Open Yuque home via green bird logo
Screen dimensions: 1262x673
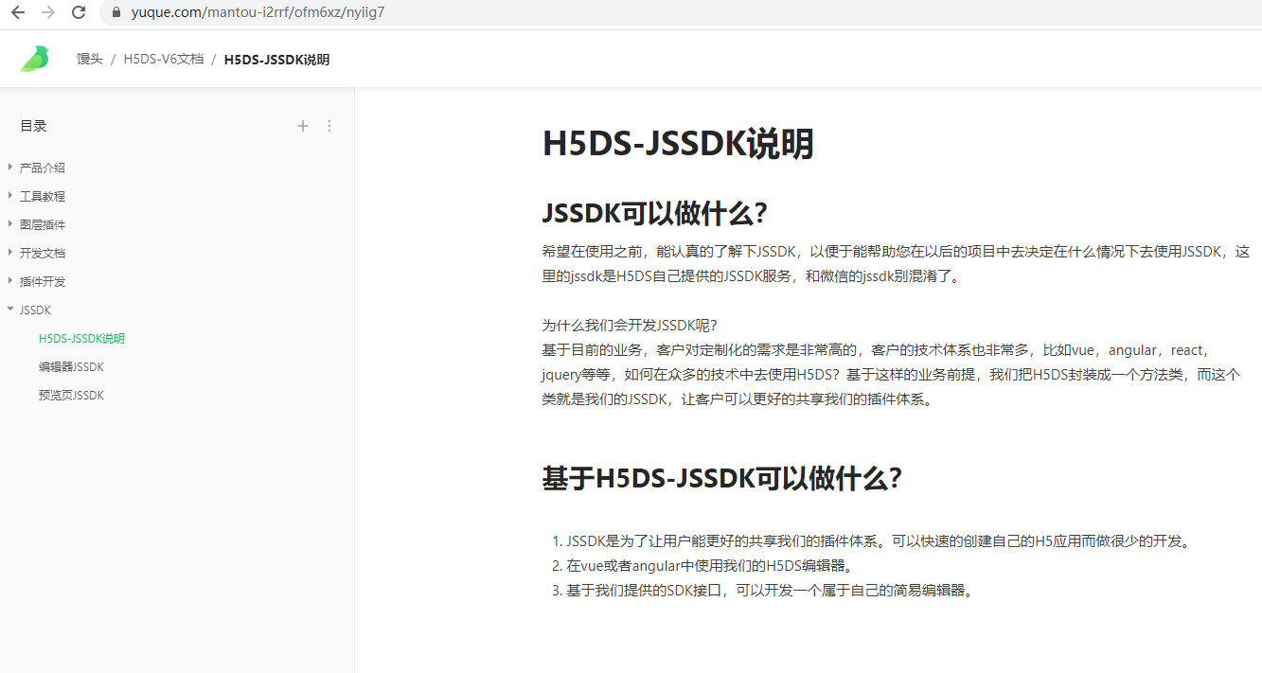35,59
